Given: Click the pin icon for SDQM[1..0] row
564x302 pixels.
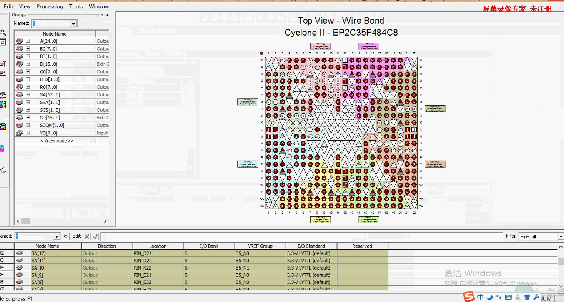Looking at the screenshot, I should point(20,125).
